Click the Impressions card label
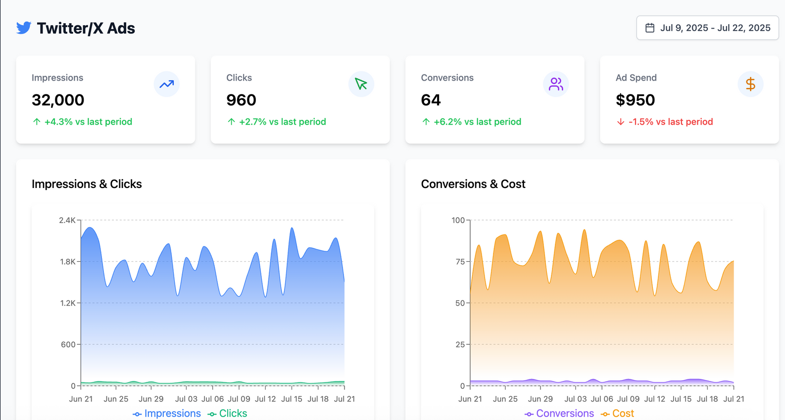This screenshot has width=785, height=420. pos(57,78)
